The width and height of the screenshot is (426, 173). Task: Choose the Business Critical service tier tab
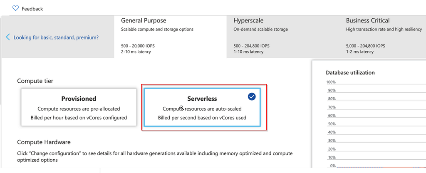point(383,37)
